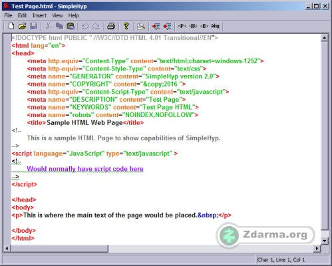Click the title text "Sample HTML Web Page"
Viewport: 332px width, 266px height.
pos(84,123)
